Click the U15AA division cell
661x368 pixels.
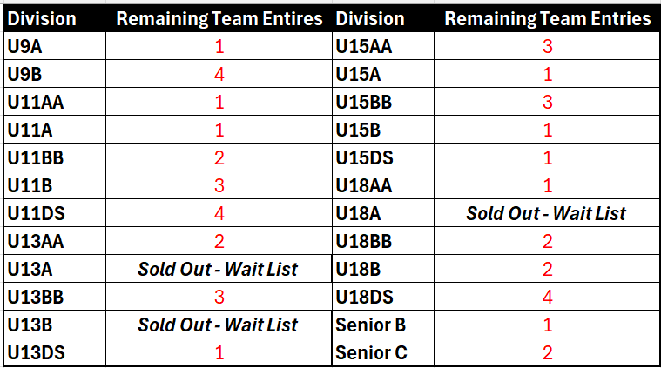tap(383, 47)
